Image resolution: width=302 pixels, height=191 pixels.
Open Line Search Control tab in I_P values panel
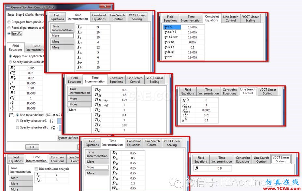pyautogui.click(x=117, y=17)
